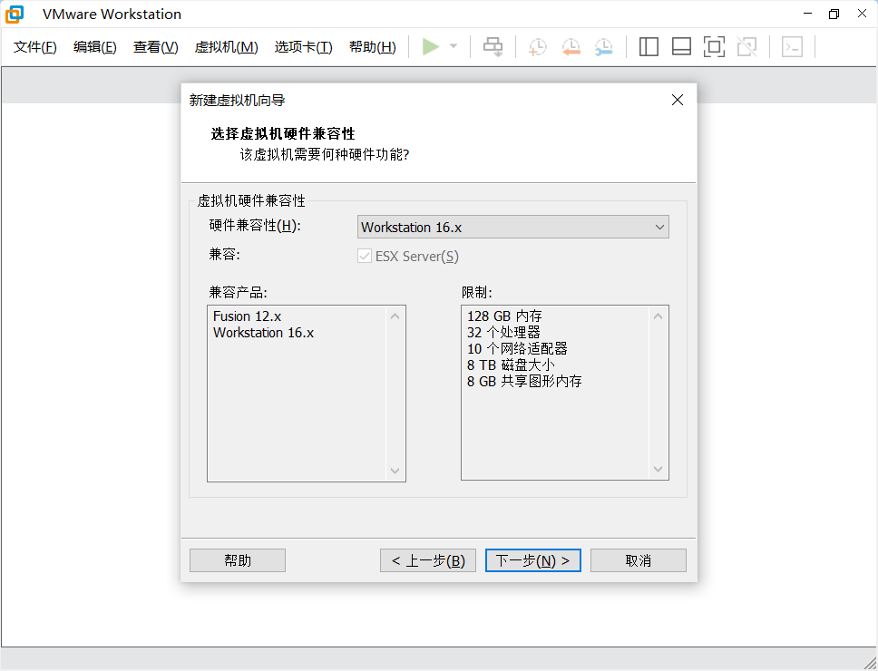
Task: Click up arrow of 限制 list scrollbar
Action: (x=658, y=316)
